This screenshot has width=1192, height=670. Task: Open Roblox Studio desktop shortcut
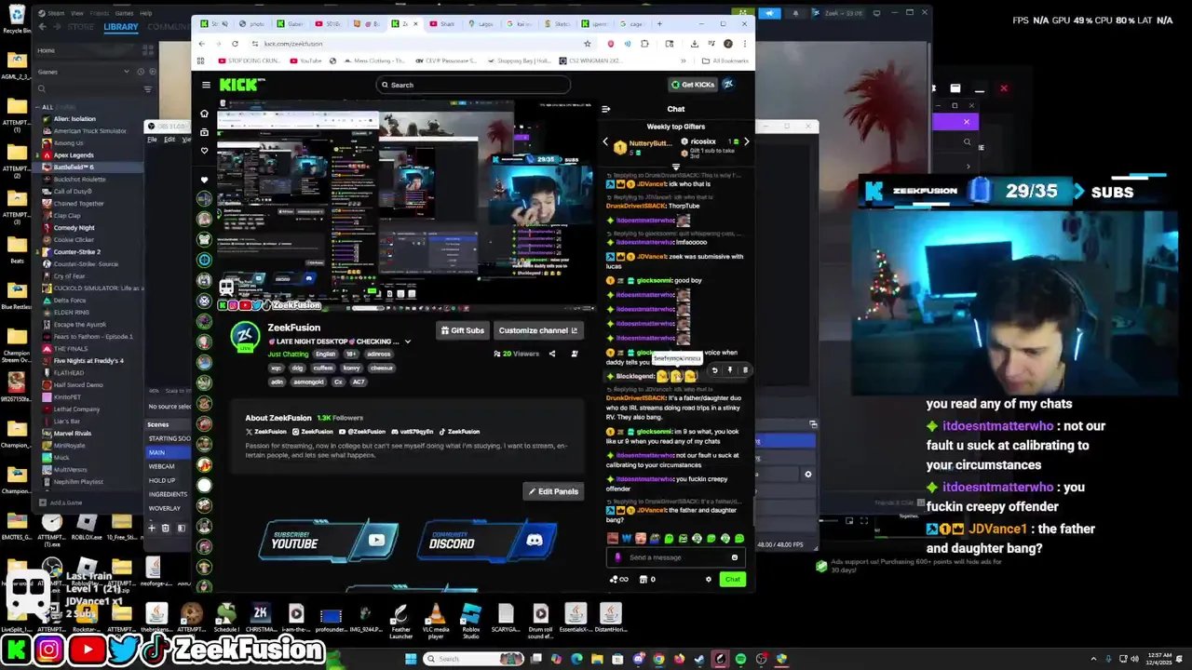[x=471, y=622]
